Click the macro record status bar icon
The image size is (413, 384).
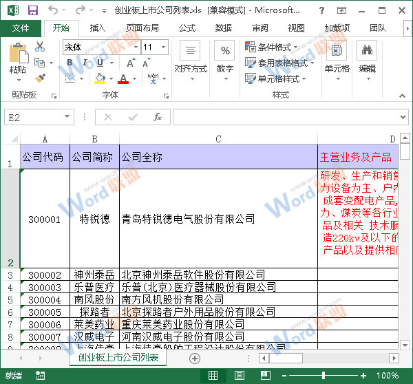41,375
